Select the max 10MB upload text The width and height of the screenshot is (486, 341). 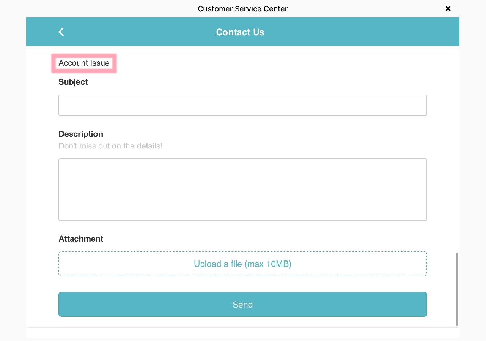[268, 264]
